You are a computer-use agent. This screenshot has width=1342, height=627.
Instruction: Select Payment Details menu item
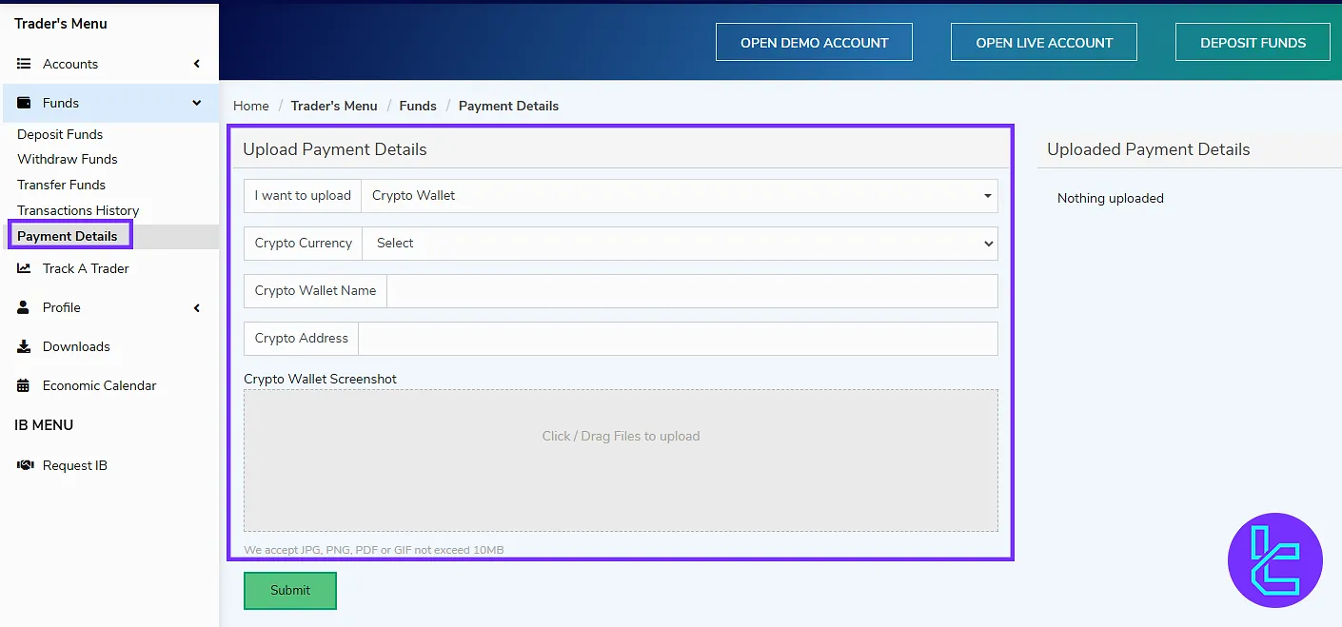tap(68, 236)
